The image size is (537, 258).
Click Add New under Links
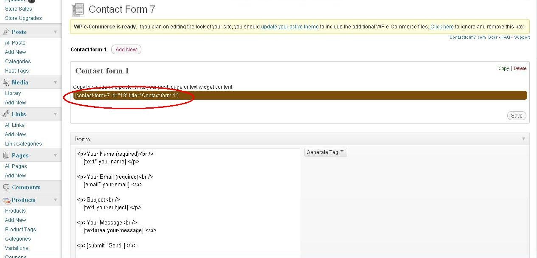click(x=15, y=135)
